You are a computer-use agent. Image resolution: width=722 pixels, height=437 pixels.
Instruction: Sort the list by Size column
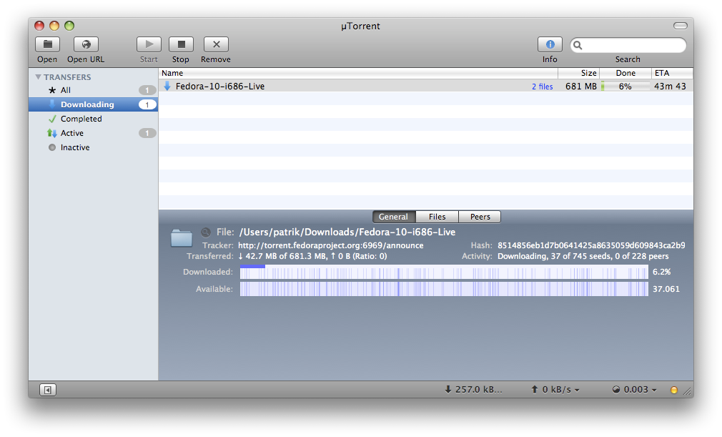point(579,73)
